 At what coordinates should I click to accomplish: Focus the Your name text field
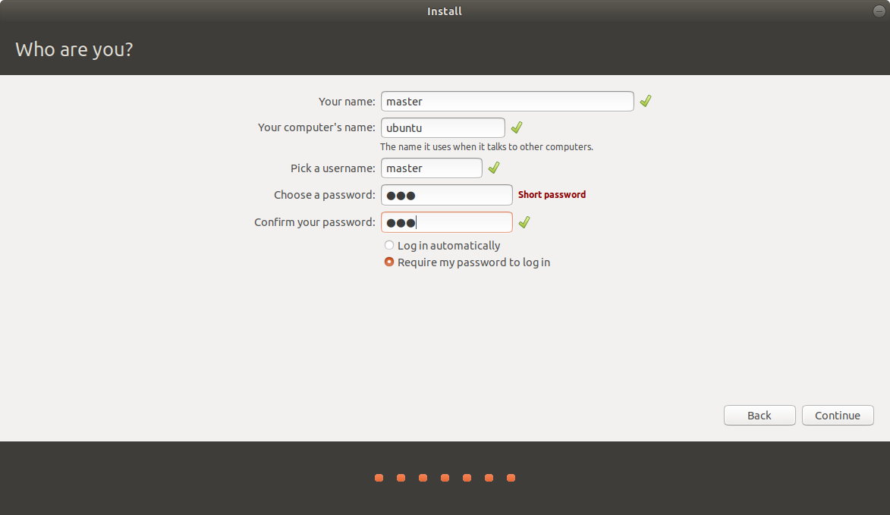pyautogui.click(x=508, y=102)
